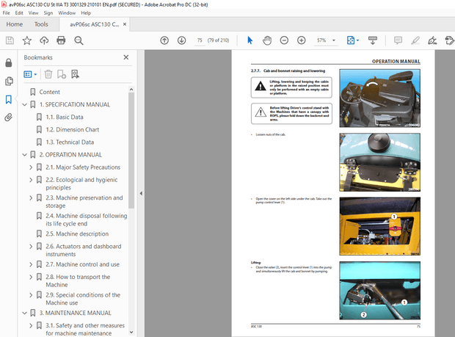Add document to starred with star icon
455x337 pixels.
pos(27,40)
